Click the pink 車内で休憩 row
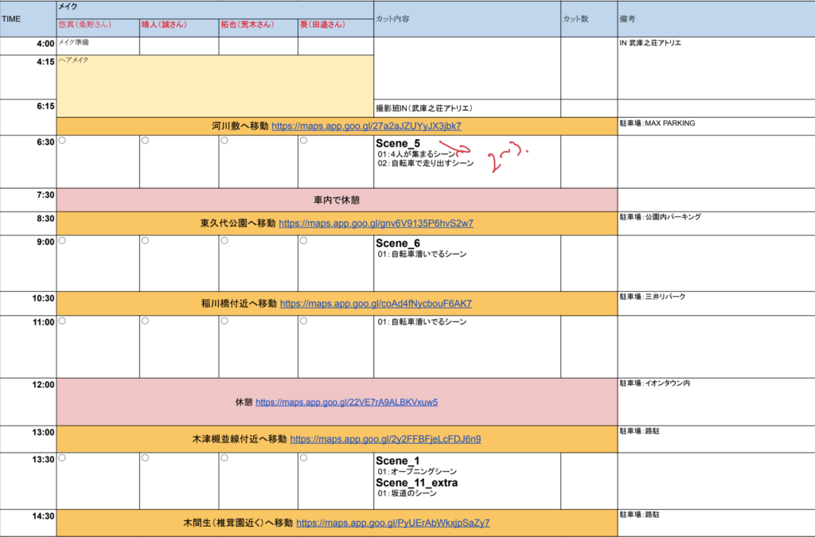This screenshot has height=537, width=815. click(337, 200)
